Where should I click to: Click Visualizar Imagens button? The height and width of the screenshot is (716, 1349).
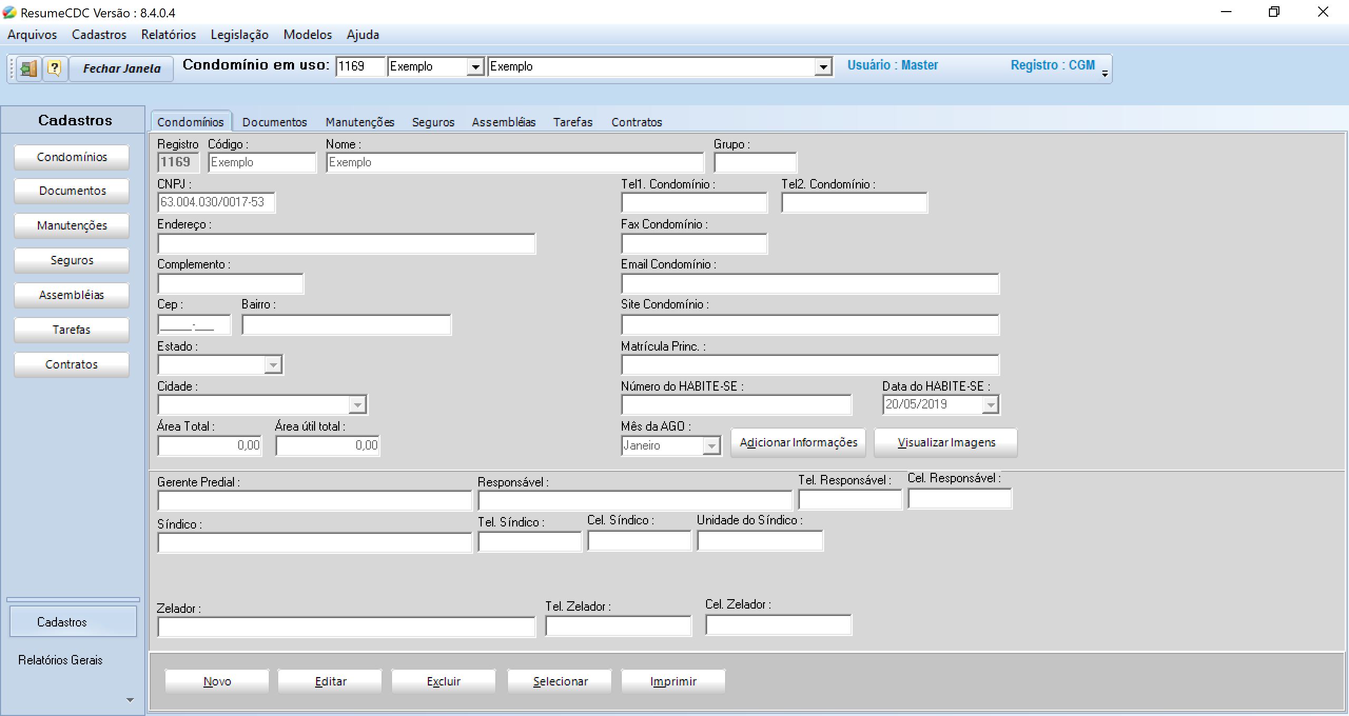pyautogui.click(x=946, y=443)
